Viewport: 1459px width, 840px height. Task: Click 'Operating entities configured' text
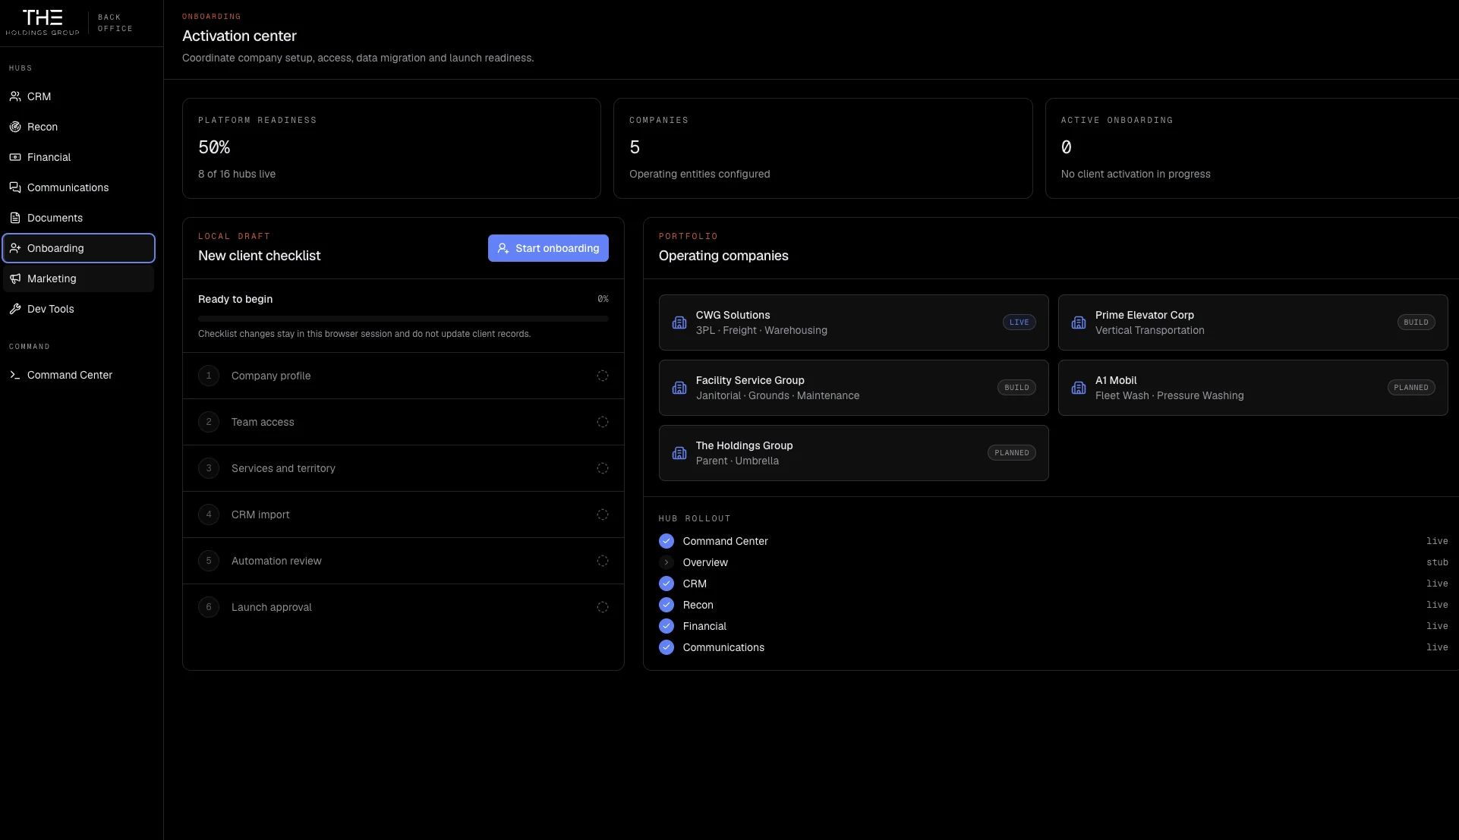tap(699, 174)
